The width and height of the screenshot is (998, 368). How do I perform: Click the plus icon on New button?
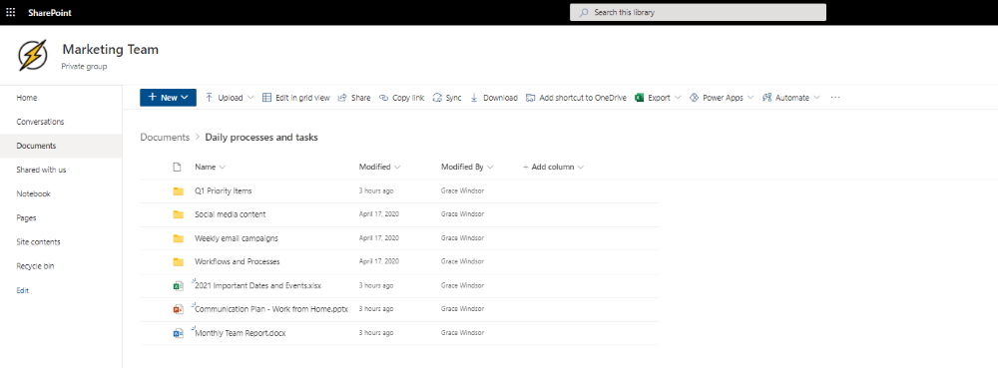tap(152, 98)
